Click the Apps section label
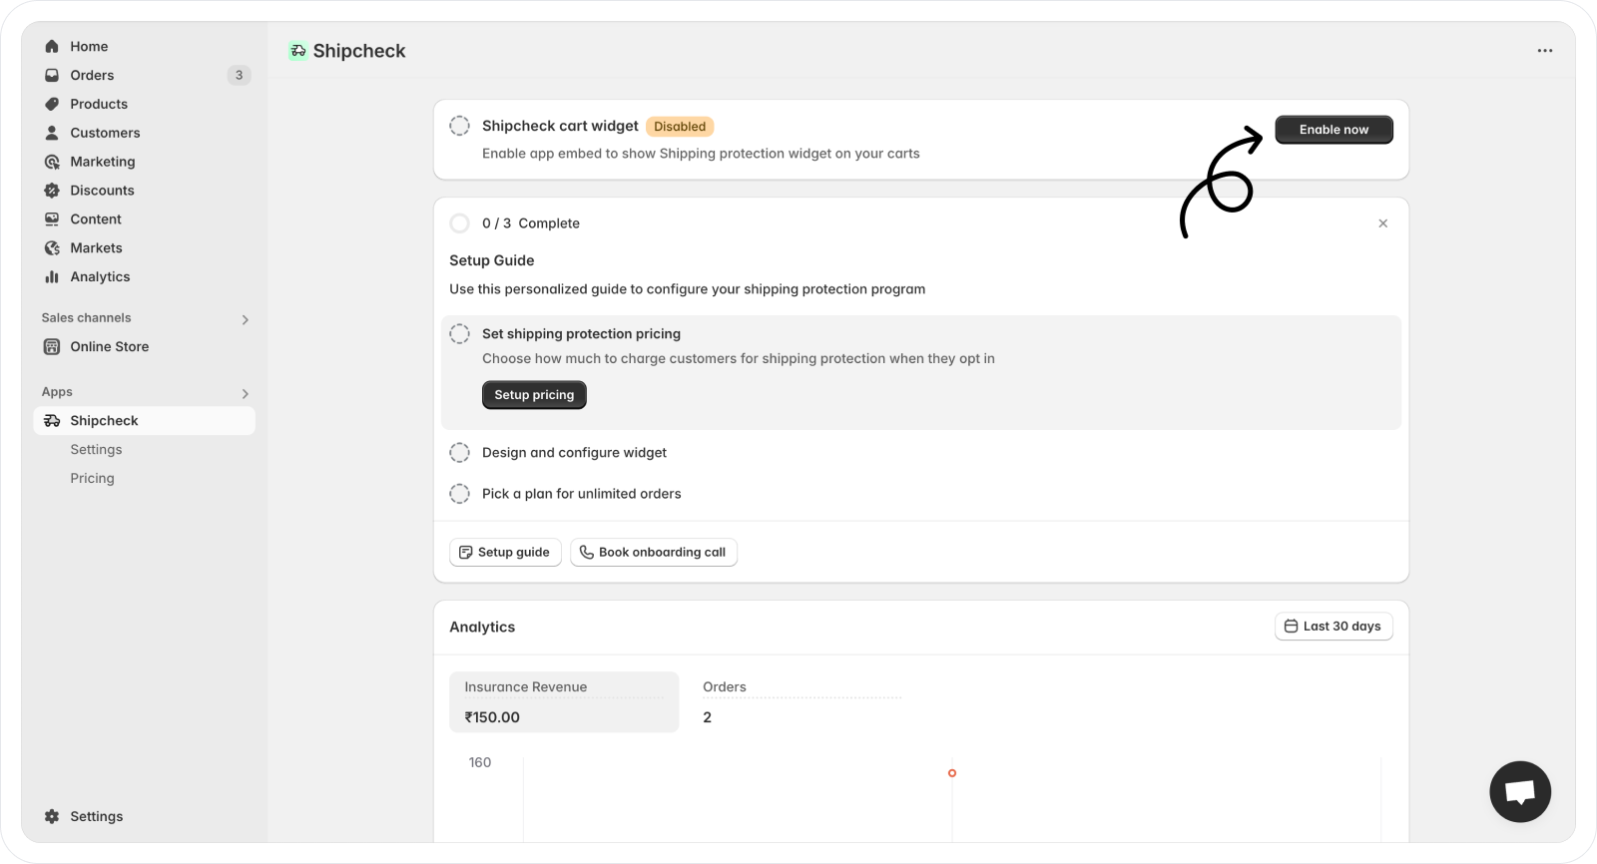1597x864 pixels. click(x=57, y=392)
